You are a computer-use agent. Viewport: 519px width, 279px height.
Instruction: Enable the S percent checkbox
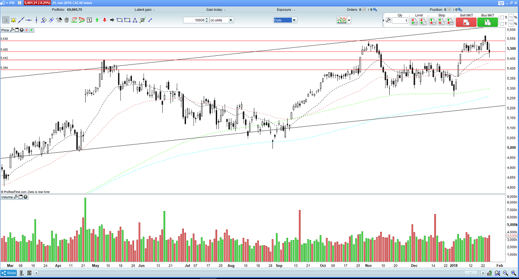(x=502, y=17)
